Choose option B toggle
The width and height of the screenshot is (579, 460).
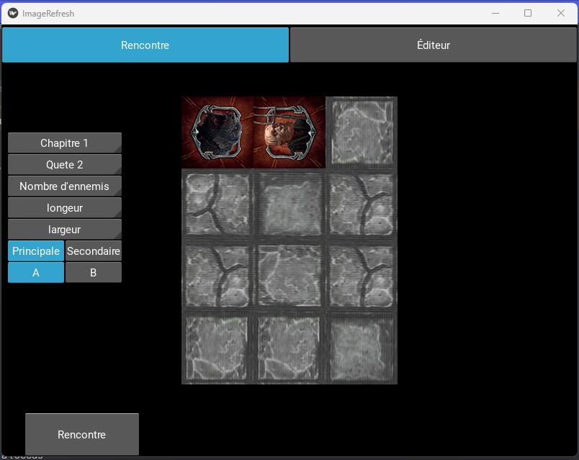[x=94, y=272]
